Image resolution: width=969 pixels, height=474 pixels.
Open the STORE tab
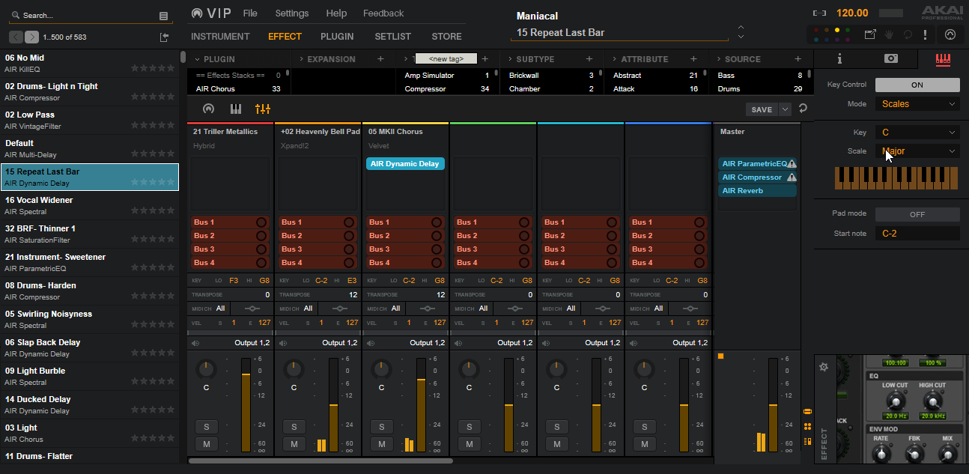(x=447, y=37)
